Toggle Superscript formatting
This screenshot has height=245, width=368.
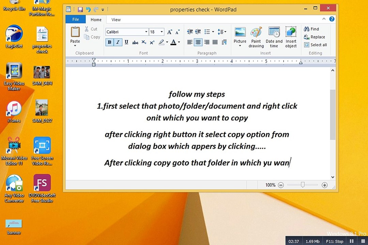point(152,43)
